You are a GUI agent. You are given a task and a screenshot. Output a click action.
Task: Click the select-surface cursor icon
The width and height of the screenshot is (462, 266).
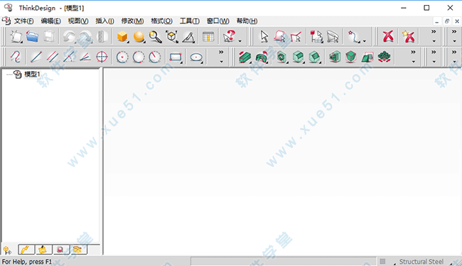coord(279,36)
